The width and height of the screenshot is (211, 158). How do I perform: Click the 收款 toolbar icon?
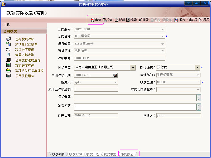pyautogui.click(x=108, y=20)
